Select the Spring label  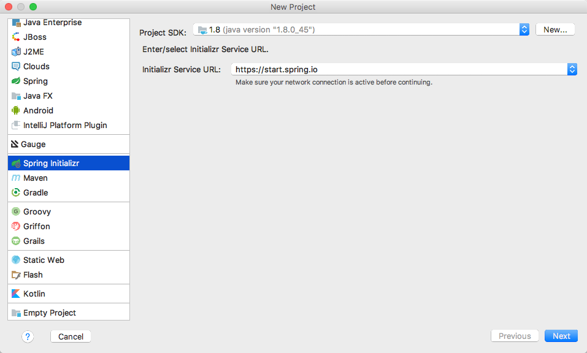pos(36,81)
